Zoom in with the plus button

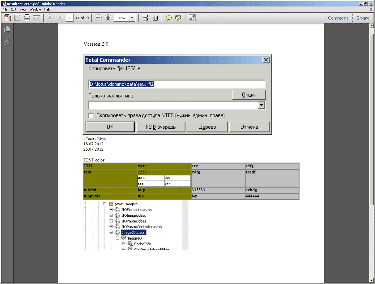pos(108,18)
